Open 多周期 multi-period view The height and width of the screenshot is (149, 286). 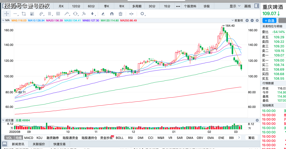pos(137,6)
